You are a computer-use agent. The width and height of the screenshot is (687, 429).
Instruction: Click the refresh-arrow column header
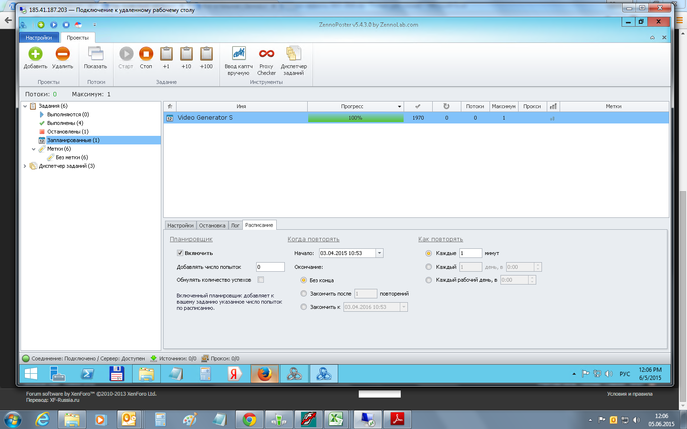(447, 106)
